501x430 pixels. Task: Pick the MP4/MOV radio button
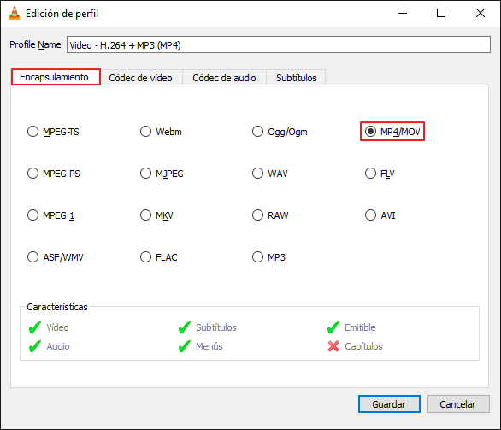click(x=392, y=132)
